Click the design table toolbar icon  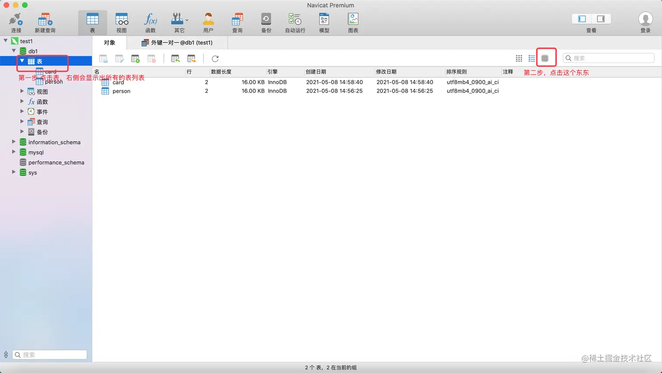120,59
